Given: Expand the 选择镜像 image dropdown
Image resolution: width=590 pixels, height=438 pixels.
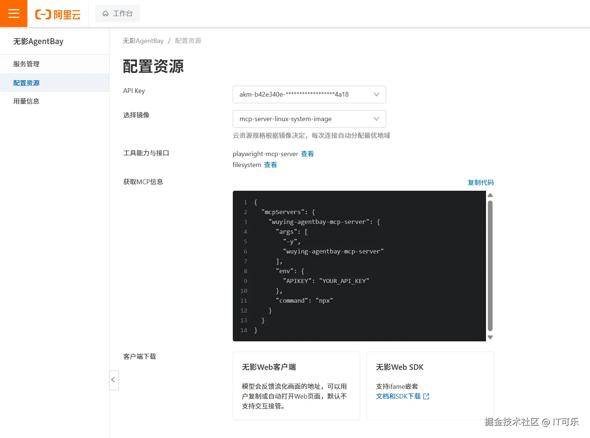Looking at the screenshot, I should click(309, 119).
